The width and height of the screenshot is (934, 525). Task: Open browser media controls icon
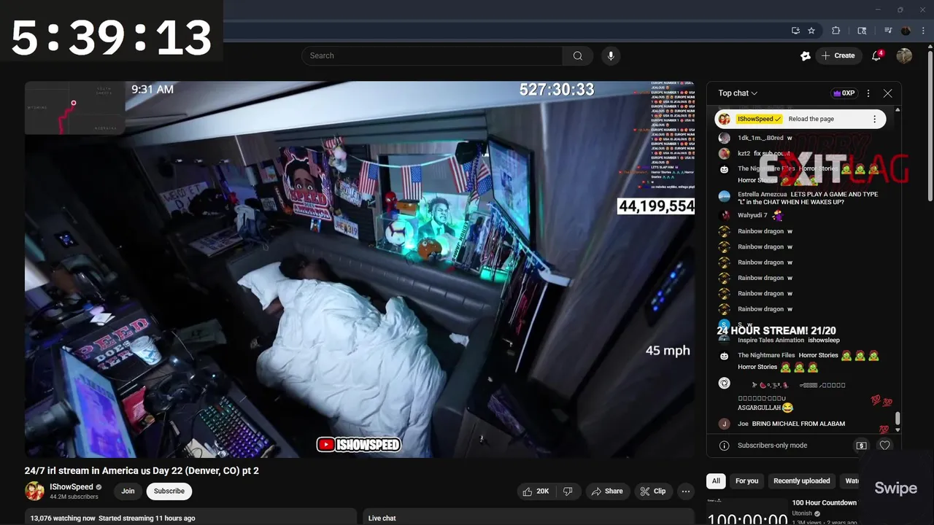click(x=888, y=31)
